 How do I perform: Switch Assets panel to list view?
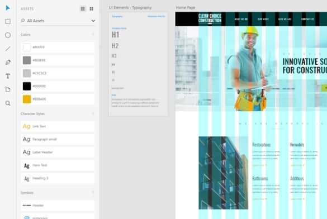point(83,9)
